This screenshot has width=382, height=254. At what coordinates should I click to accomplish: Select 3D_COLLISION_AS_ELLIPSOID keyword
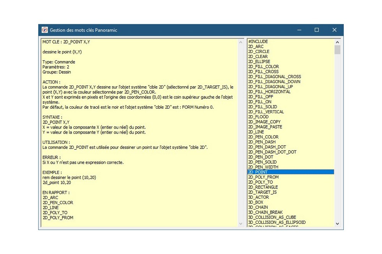coord(291,222)
